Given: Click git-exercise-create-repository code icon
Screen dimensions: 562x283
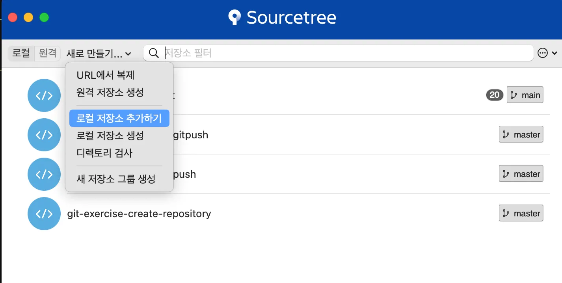Looking at the screenshot, I should click(44, 214).
